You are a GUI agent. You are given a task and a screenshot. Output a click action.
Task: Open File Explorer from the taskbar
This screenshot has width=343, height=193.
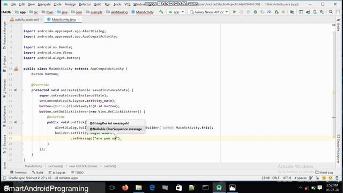(139, 188)
